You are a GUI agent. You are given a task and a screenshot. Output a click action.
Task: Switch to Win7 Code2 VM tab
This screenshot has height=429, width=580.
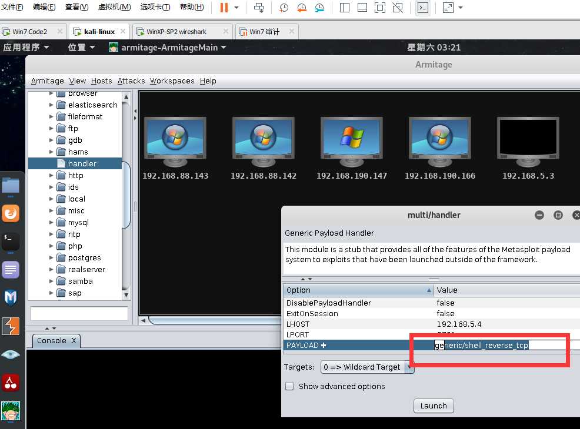tap(29, 32)
